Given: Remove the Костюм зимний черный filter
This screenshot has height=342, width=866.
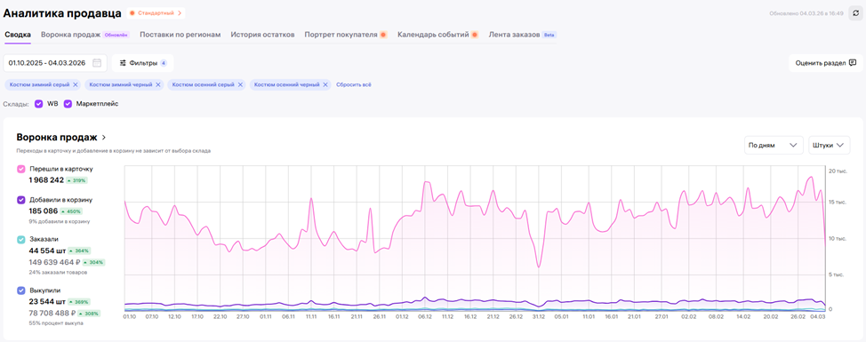Looking at the screenshot, I should (158, 85).
